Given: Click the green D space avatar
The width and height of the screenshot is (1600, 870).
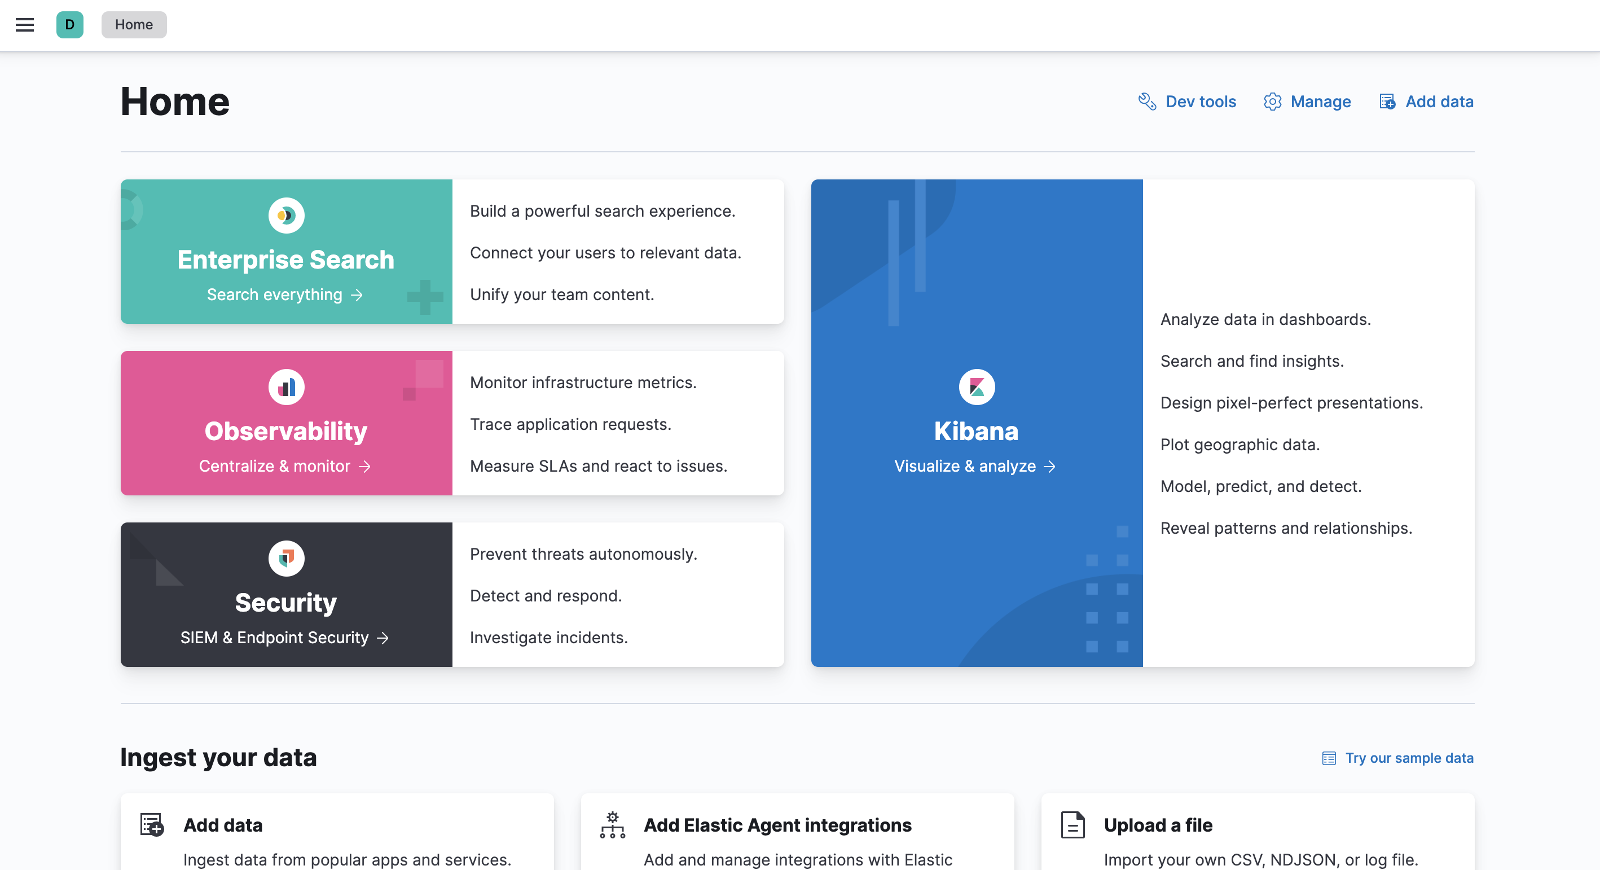Looking at the screenshot, I should (69, 25).
